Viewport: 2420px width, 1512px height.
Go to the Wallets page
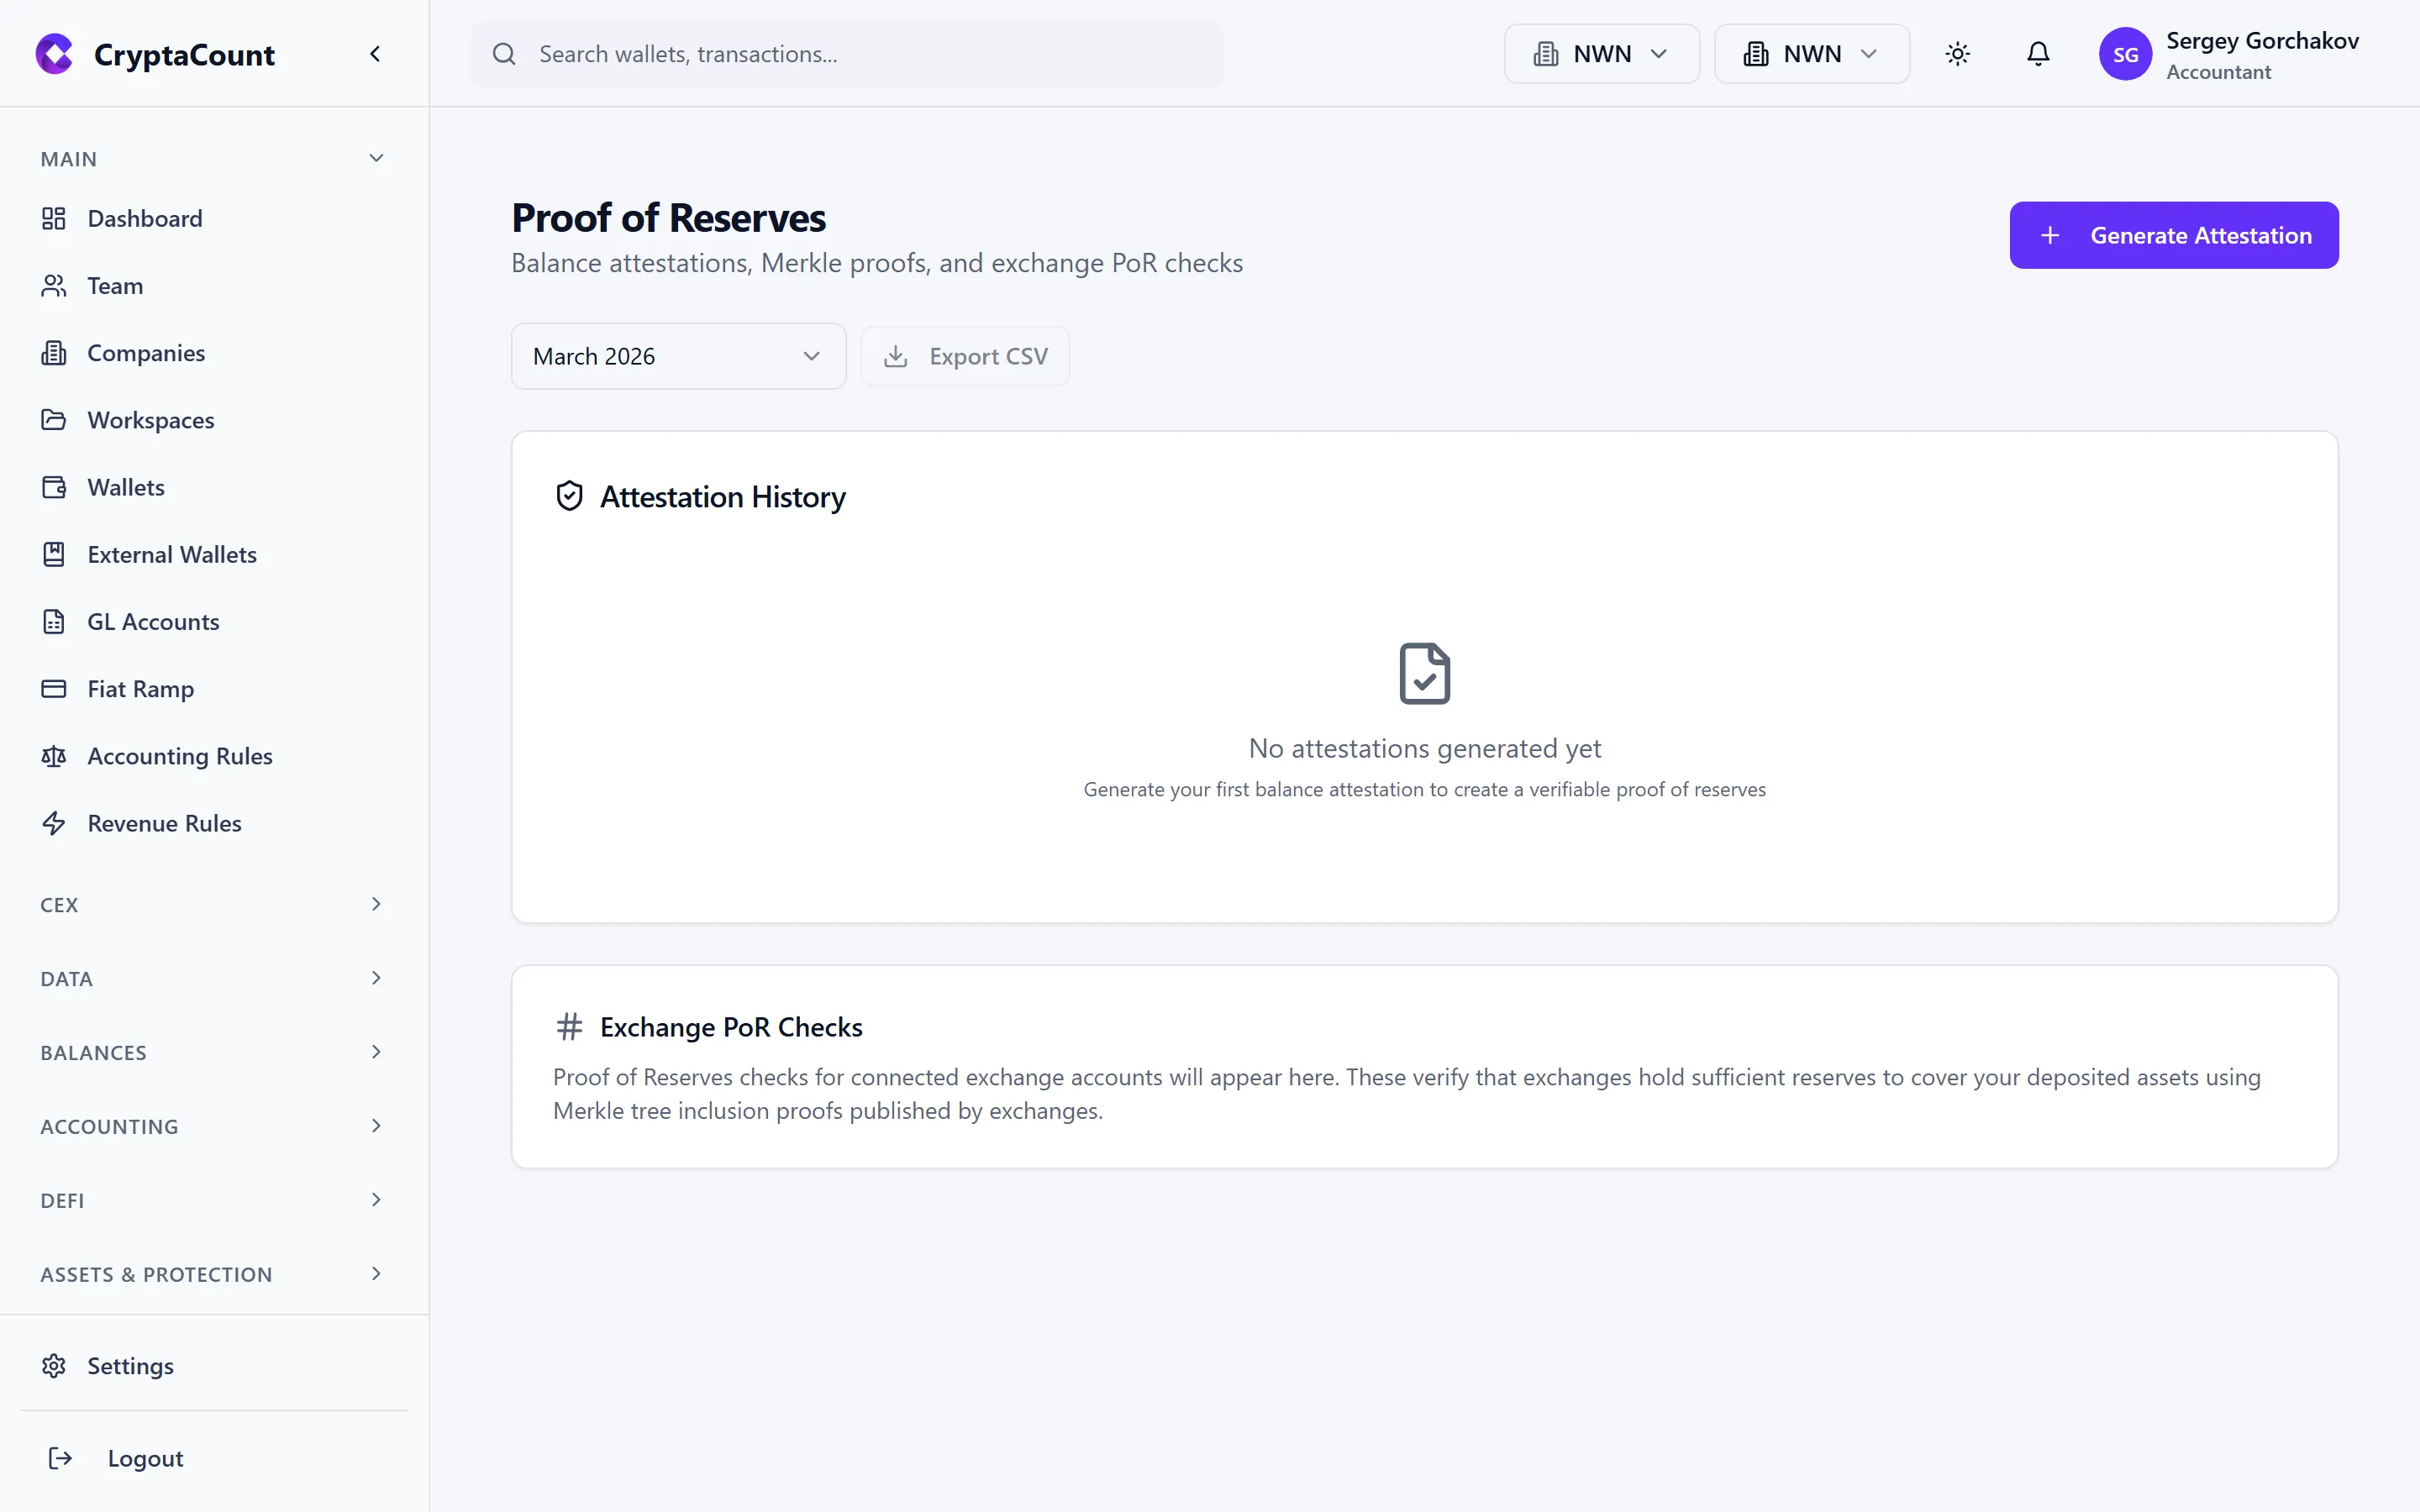click(x=125, y=487)
